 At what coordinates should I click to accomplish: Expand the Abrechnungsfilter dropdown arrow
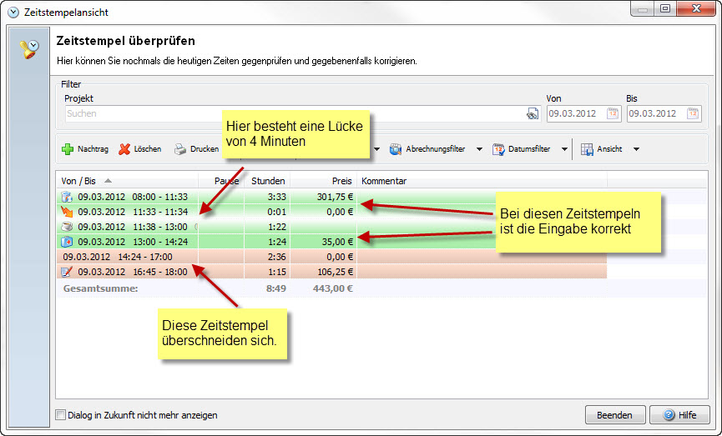(x=479, y=150)
